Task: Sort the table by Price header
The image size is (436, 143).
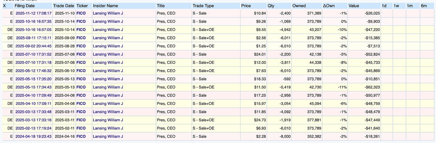Action: point(246,6)
